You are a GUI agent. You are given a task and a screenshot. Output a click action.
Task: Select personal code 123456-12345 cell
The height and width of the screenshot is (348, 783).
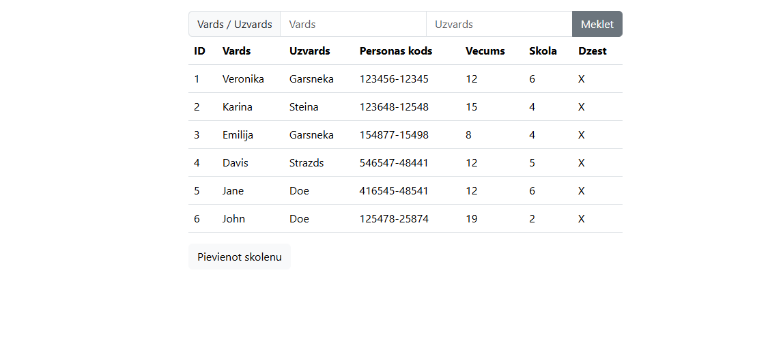click(x=394, y=79)
